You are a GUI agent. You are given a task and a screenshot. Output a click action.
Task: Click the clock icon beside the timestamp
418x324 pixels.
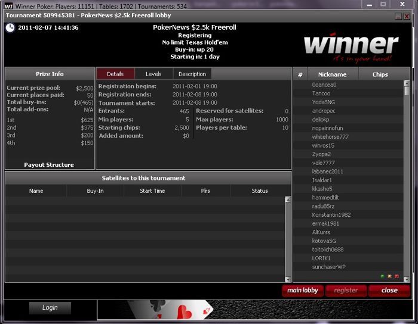(10, 27)
